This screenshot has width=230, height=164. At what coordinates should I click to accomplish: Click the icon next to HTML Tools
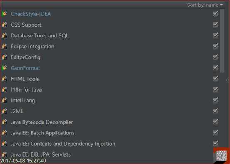tap(4, 79)
